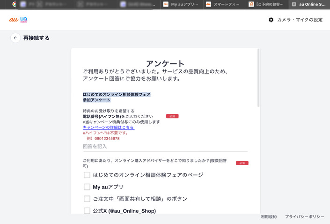
Task: Open 利用規約 link in footer
Action: pos(269,217)
